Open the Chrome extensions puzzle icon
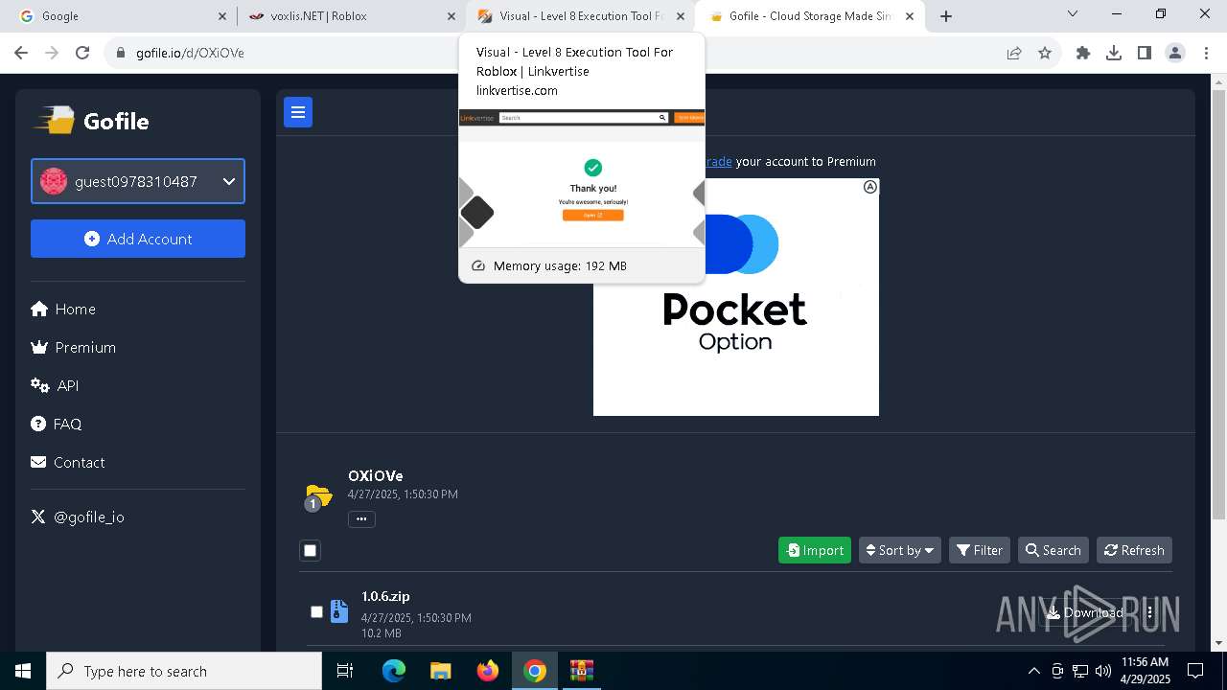1227x690 pixels. point(1083,53)
